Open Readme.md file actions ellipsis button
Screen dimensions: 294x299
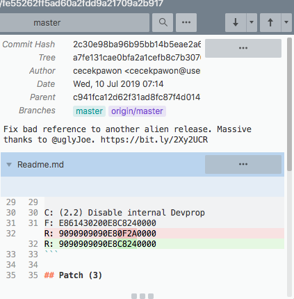point(243,164)
